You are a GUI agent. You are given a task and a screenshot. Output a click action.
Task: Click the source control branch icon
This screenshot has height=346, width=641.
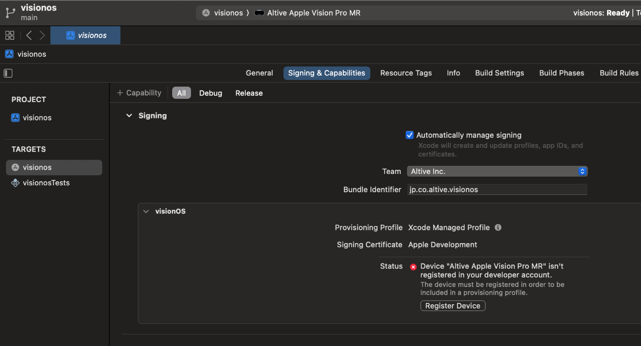10,12
